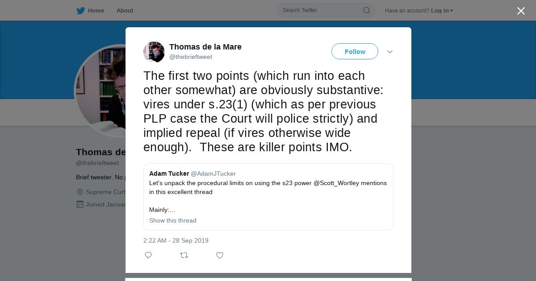
Task: Expand quoted tweet via Show this thread
Action: pyautogui.click(x=173, y=220)
